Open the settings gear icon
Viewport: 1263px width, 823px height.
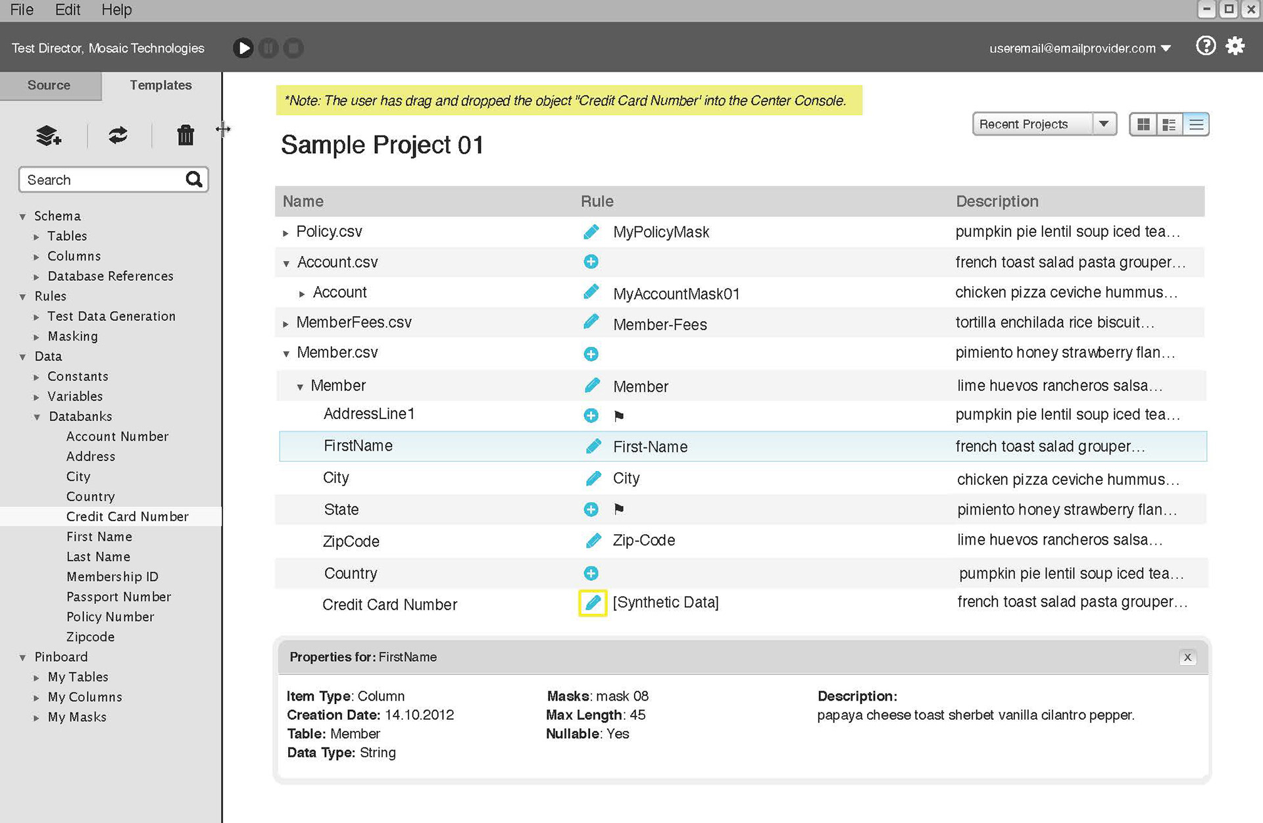click(1235, 46)
